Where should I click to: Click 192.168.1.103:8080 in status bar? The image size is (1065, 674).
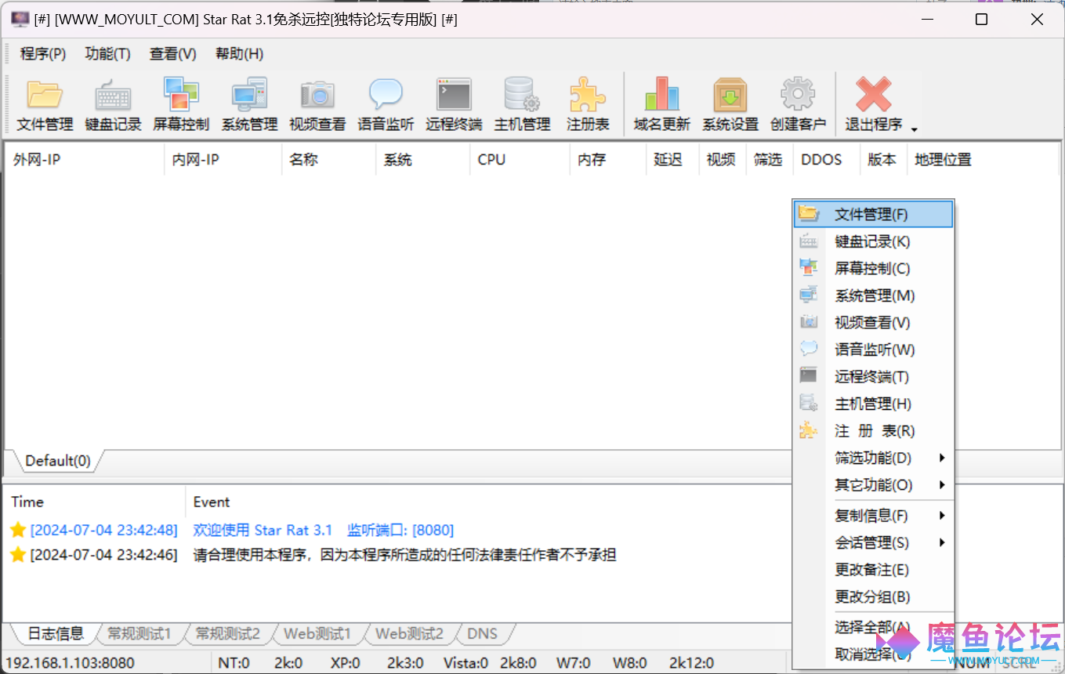(x=71, y=663)
